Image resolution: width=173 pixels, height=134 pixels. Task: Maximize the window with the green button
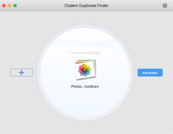(x=15, y=6)
